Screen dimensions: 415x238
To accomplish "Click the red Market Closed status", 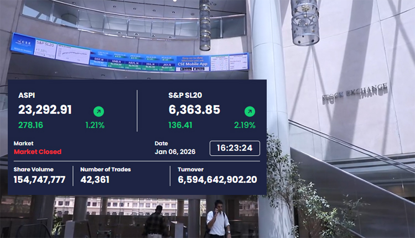I will pos(38,152).
